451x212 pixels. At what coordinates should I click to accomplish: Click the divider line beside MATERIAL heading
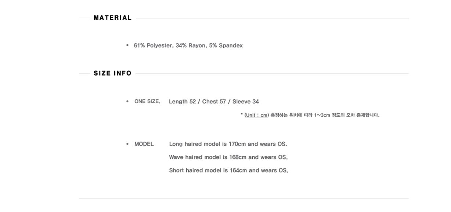coord(272,18)
